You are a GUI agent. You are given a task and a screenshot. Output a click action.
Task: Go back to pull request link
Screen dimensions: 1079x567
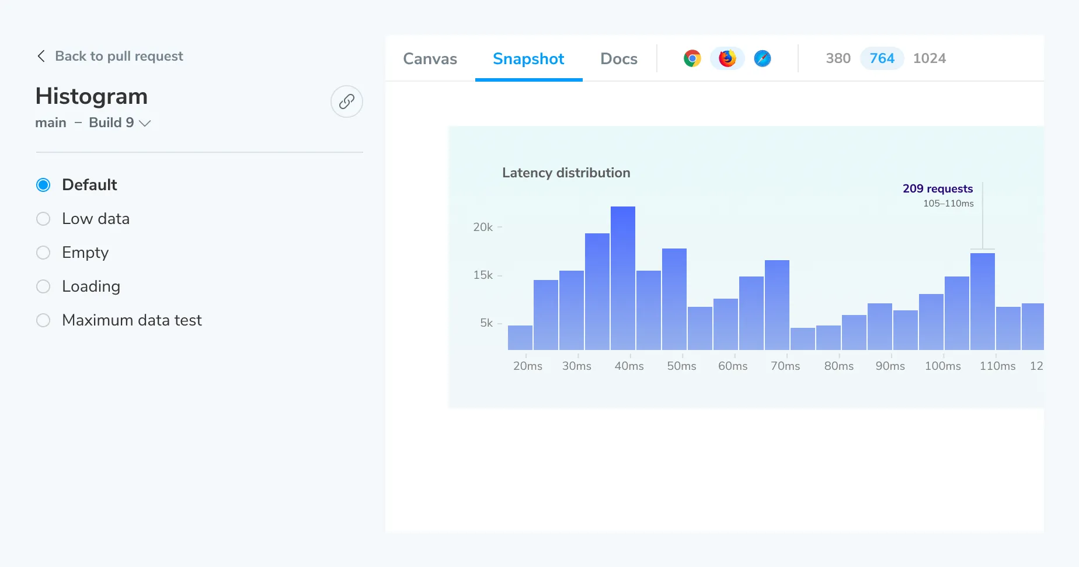click(119, 56)
